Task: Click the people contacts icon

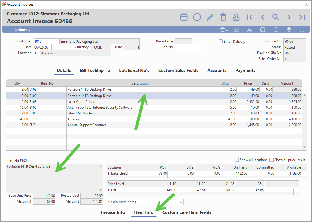Action: click(250, 30)
